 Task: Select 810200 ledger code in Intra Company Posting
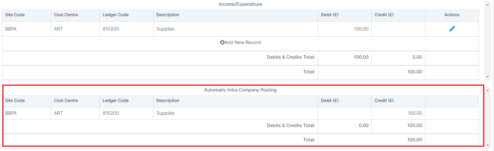tap(111, 113)
